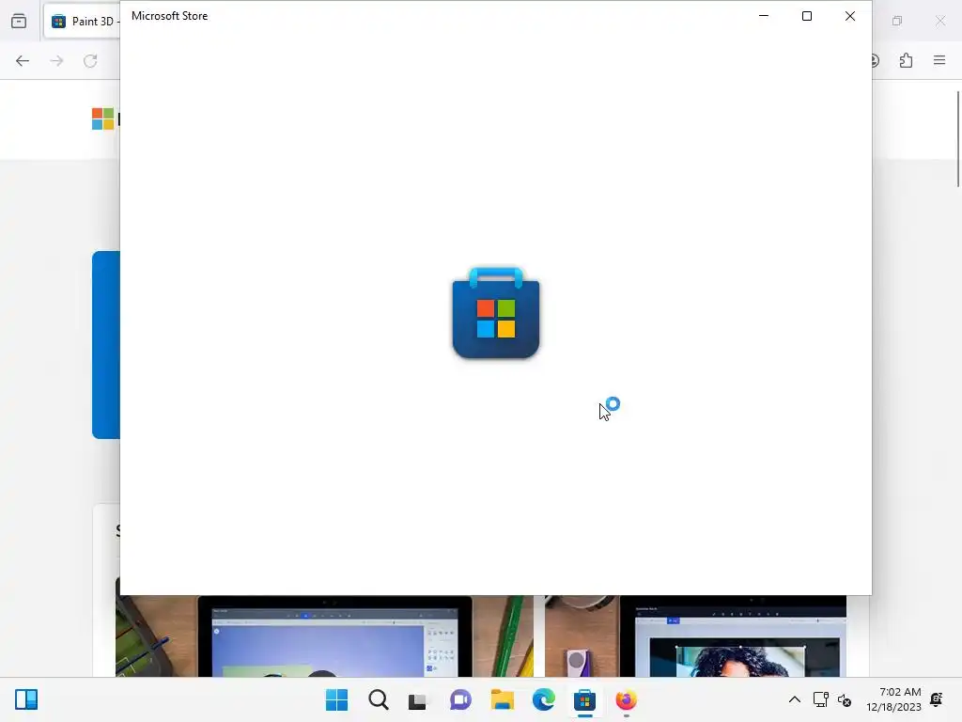Screen dimensions: 962x722
Task: Click the Microsoft logo on webpage
Action: coord(102,119)
